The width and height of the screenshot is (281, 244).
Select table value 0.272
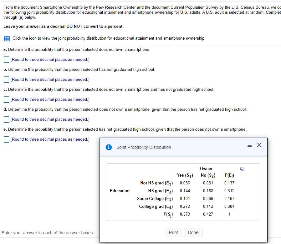point(185,206)
